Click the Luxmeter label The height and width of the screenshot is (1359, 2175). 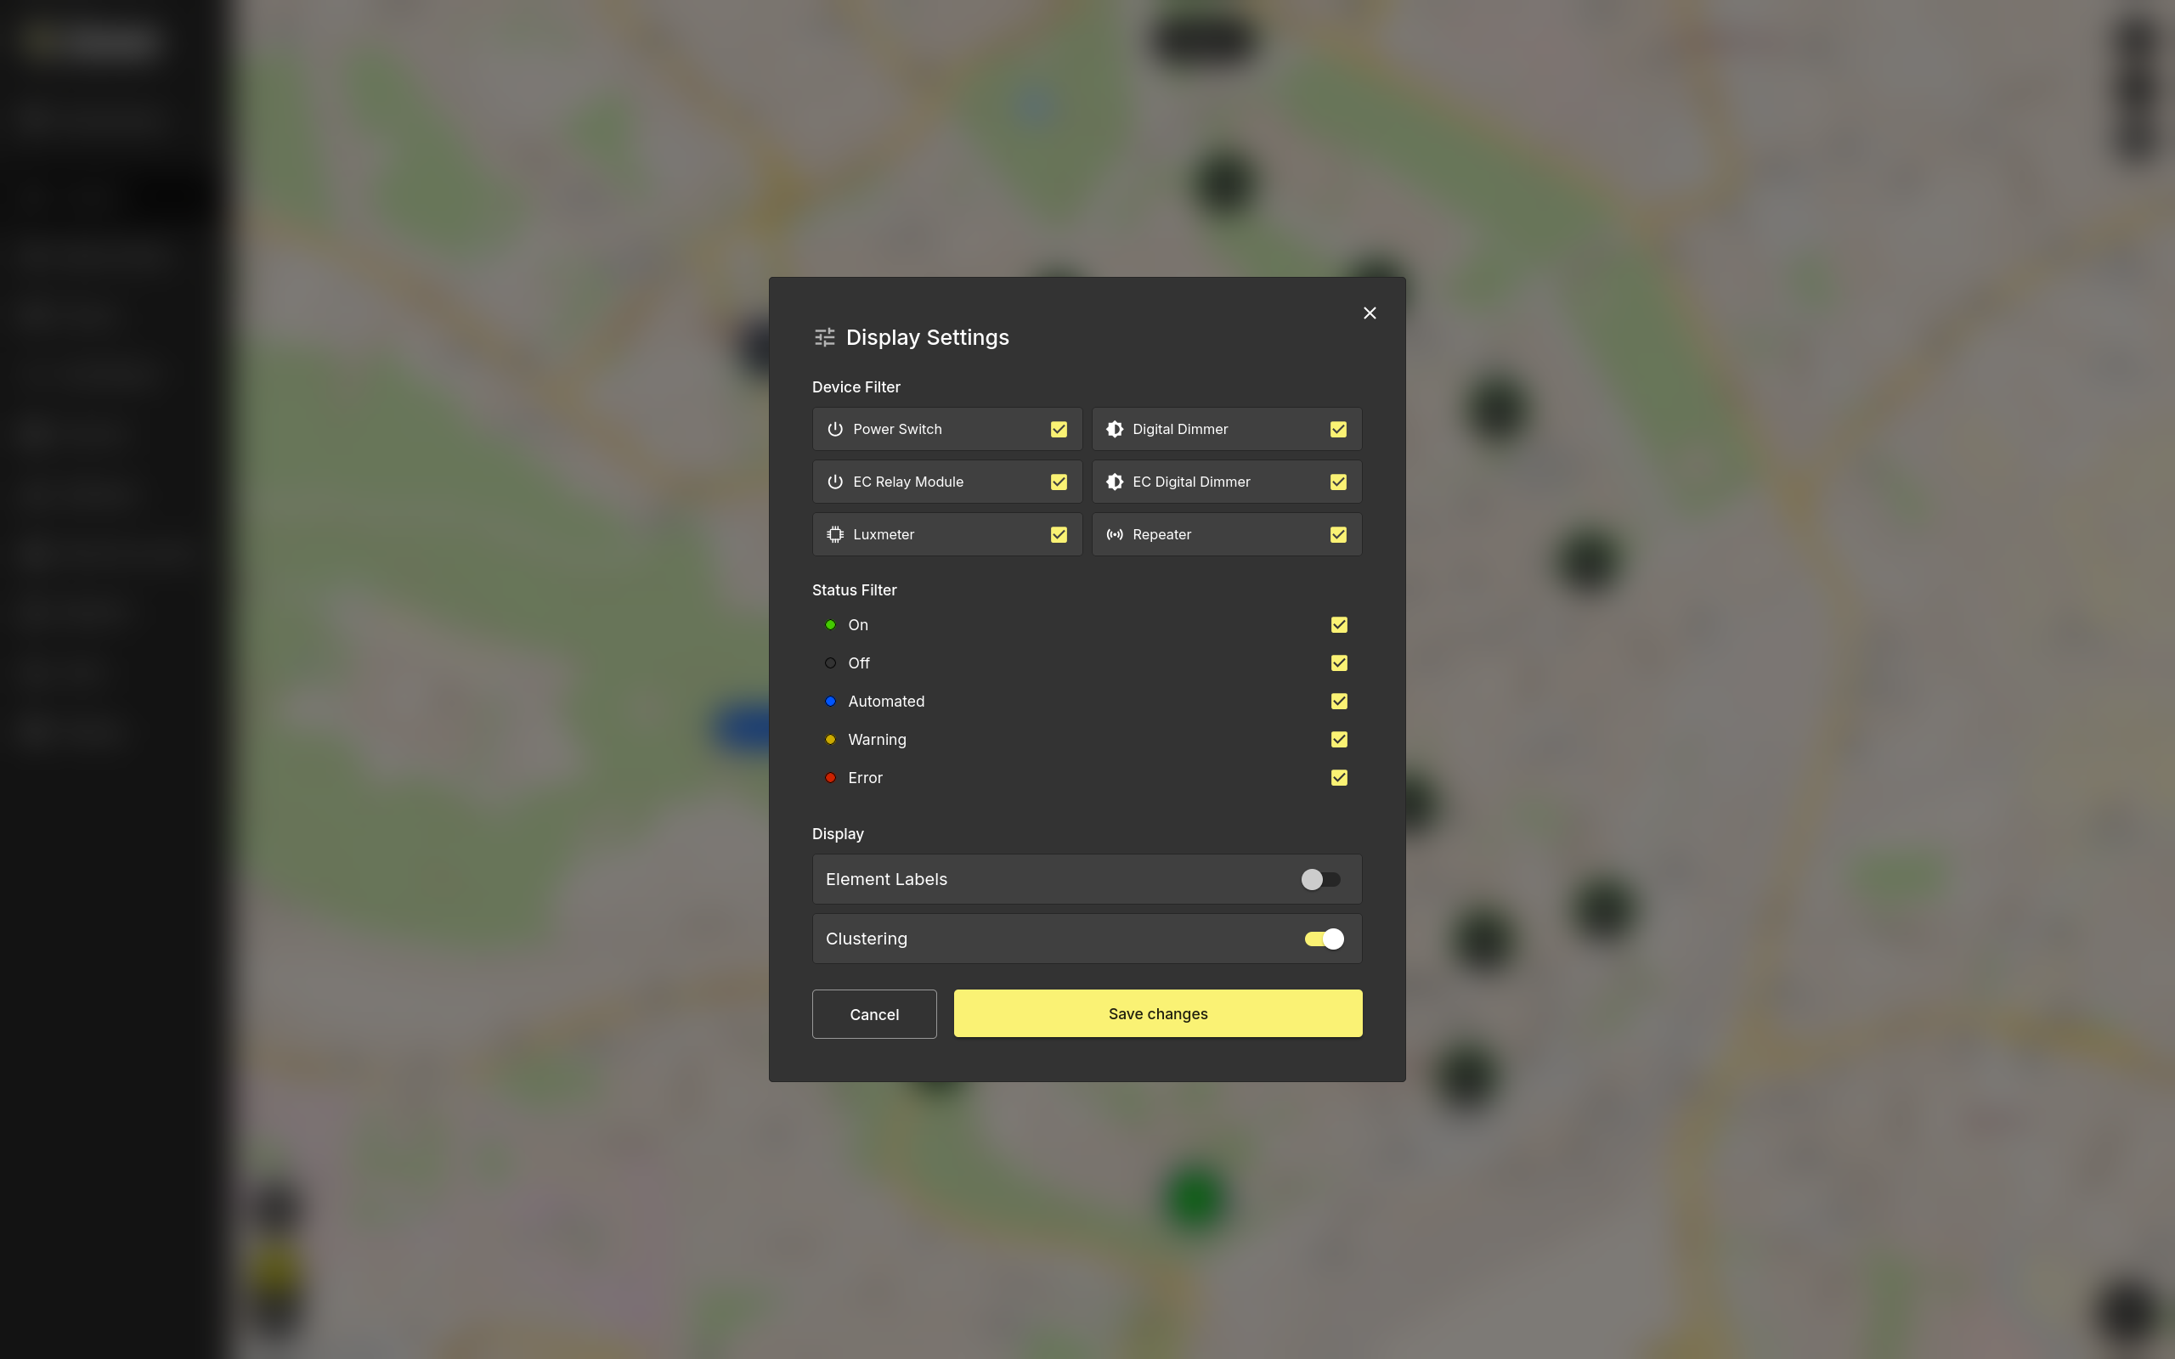[884, 535]
